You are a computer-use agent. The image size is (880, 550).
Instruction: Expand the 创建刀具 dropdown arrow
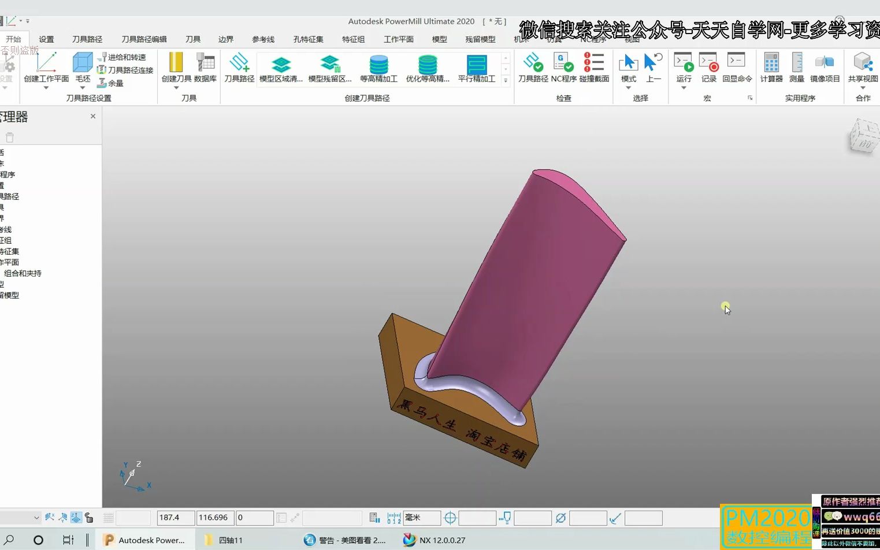tap(176, 88)
